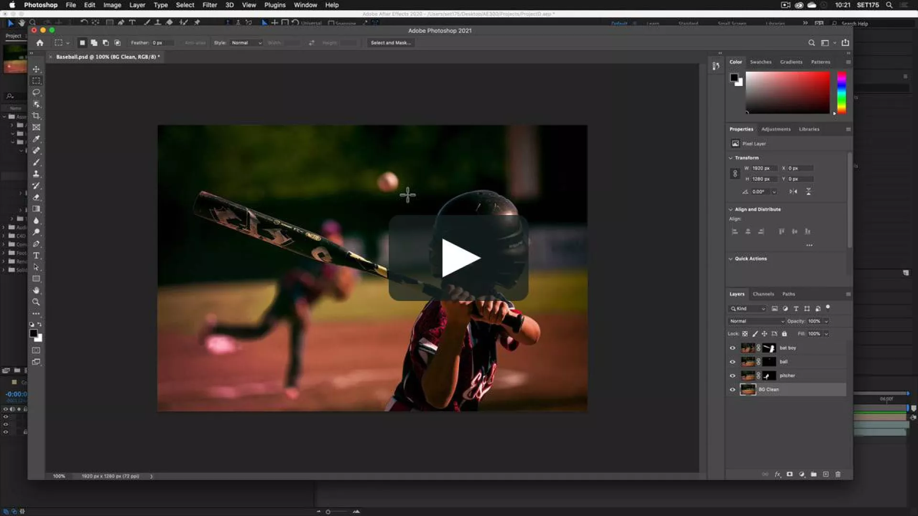Toggle visibility of BG Clean layer

(732, 390)
